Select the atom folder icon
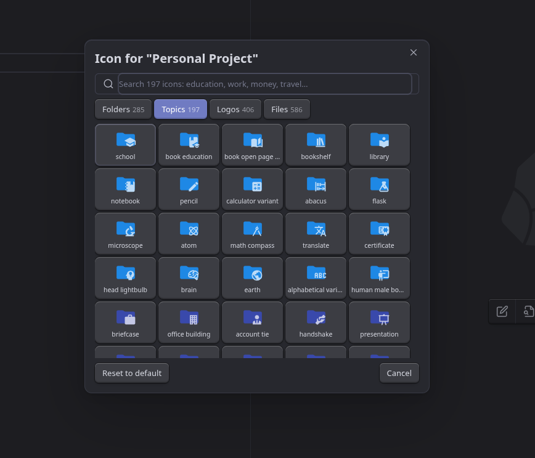 pyautogui.click(x=189, y=234)
